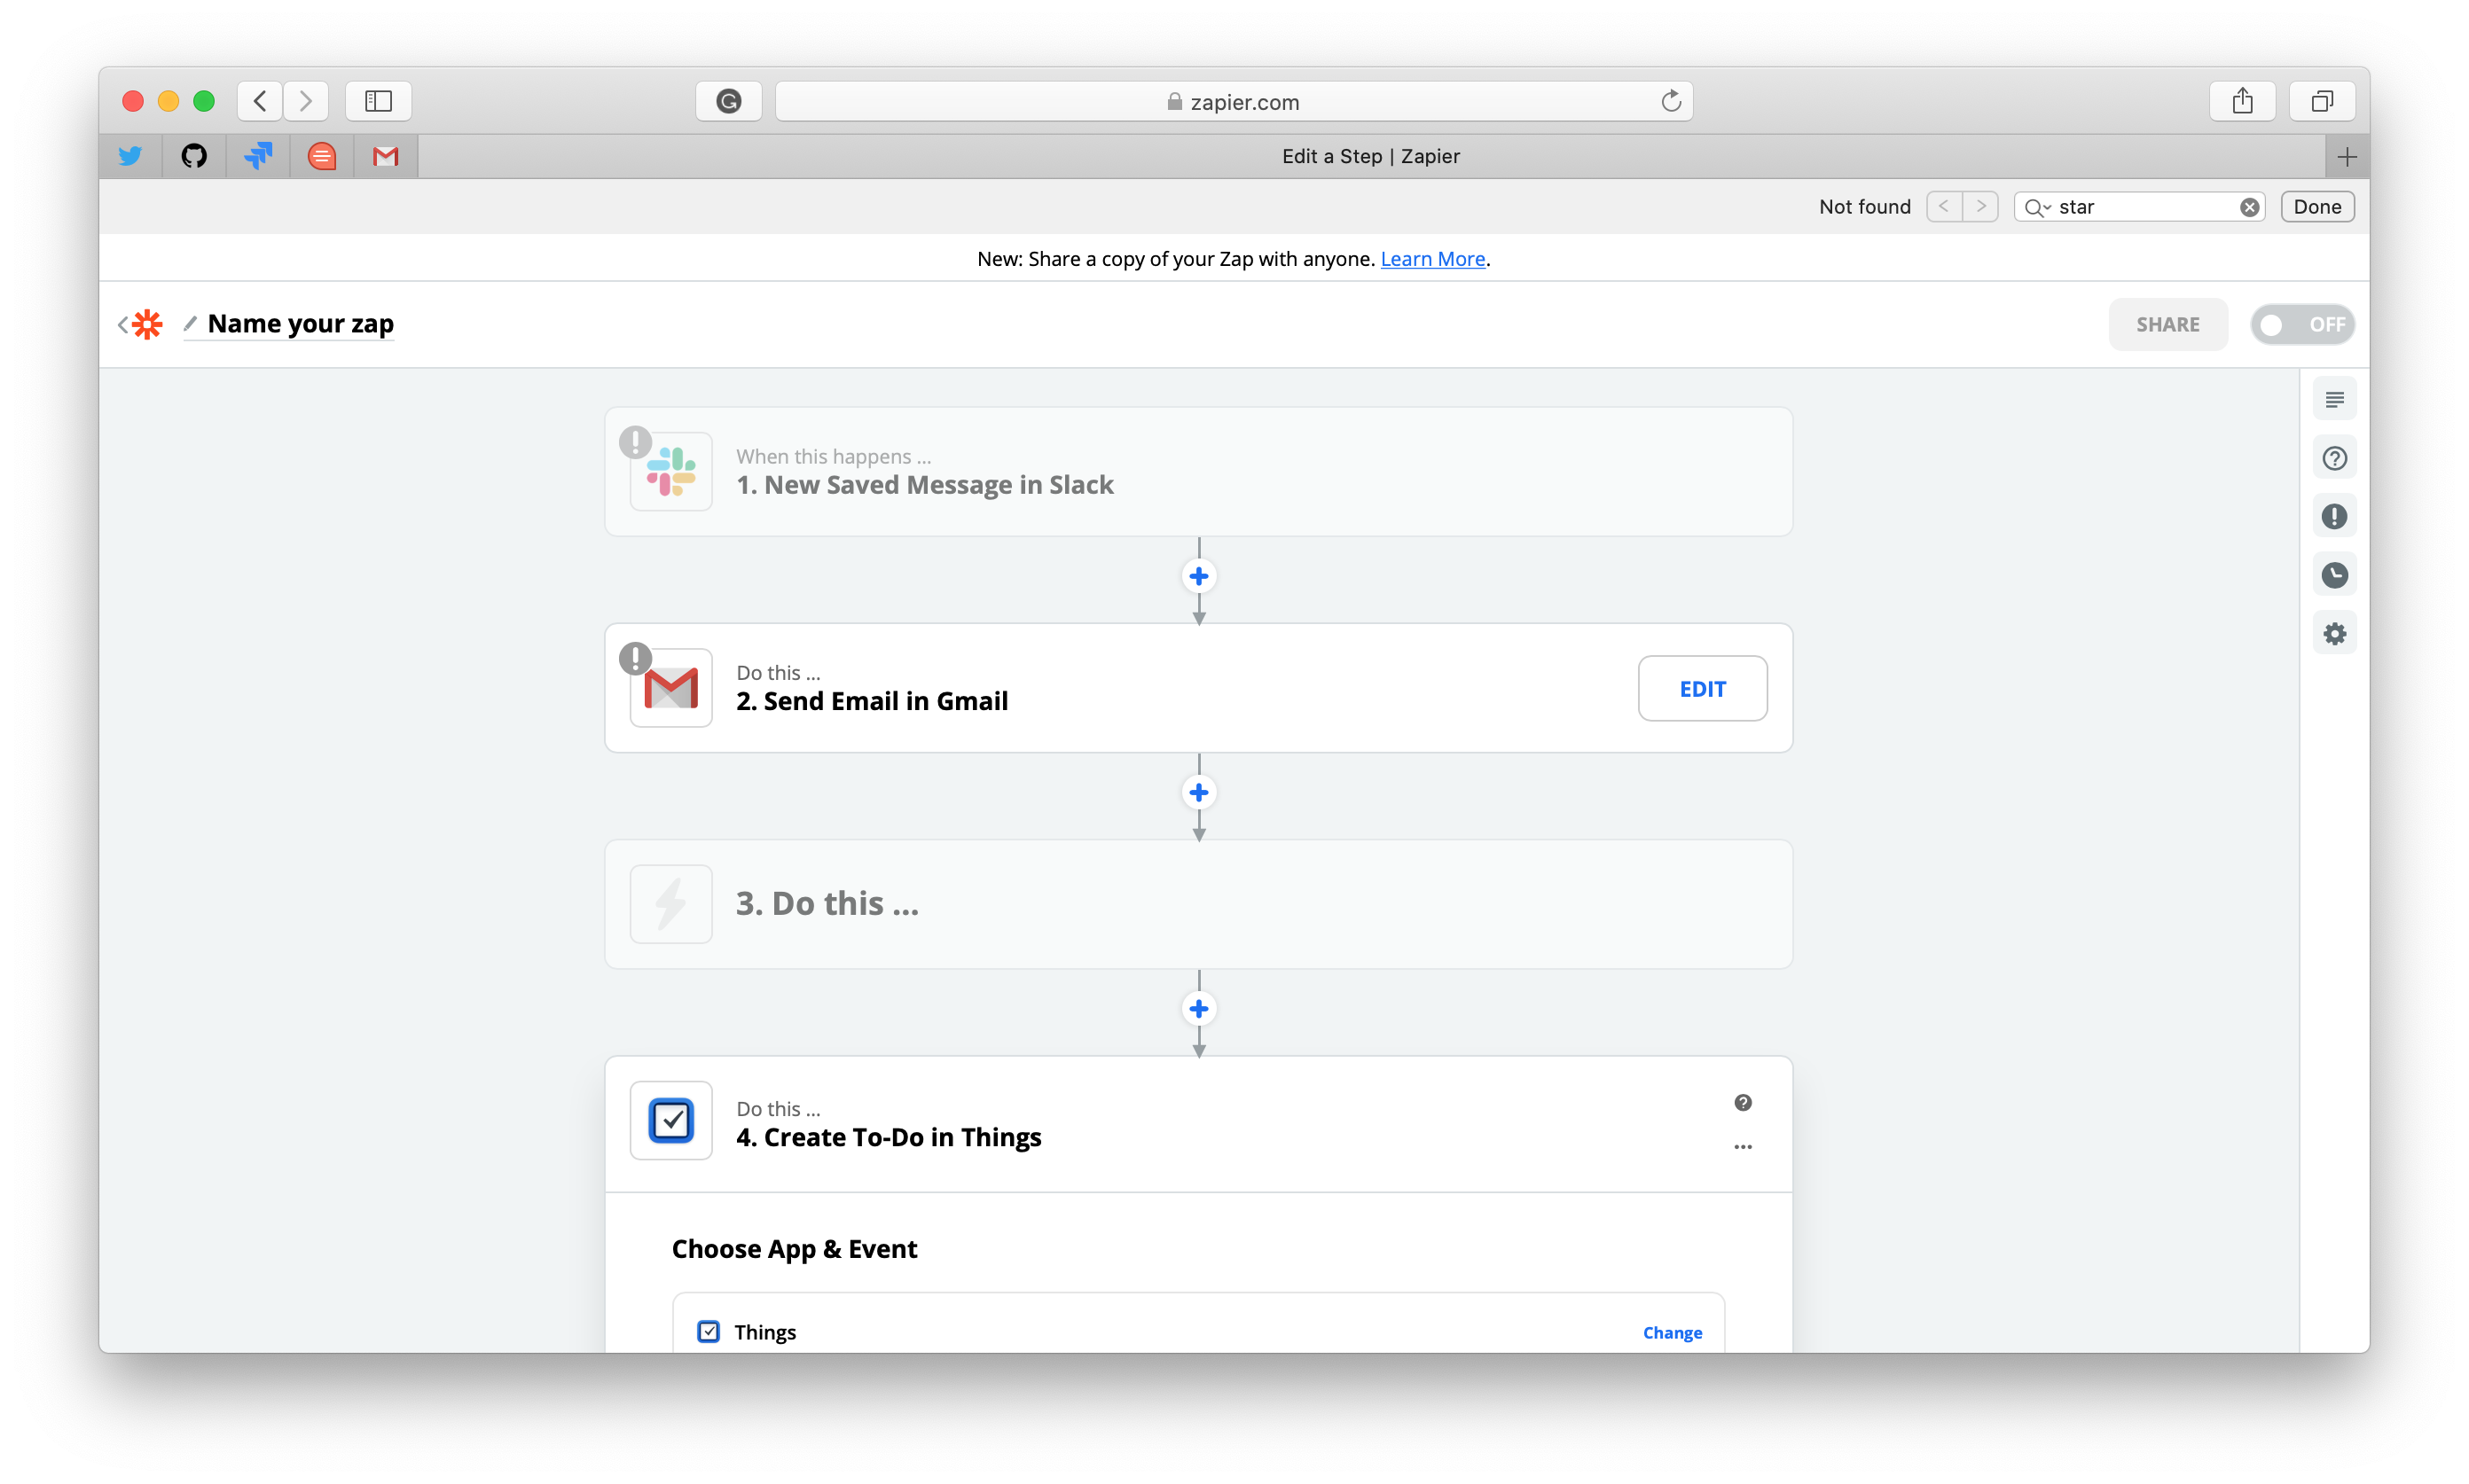Viewport: 2469px width, 1484px height.
Task: Toggle Safari sidebar view
Action: 378,101
